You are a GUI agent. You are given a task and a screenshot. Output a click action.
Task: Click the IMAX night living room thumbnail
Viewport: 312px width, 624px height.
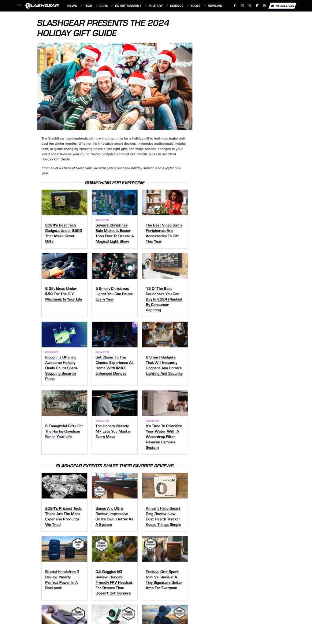[x=115, y=334]
